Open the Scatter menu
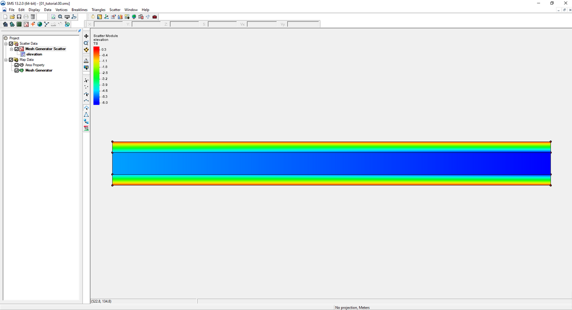 point(114,10)
